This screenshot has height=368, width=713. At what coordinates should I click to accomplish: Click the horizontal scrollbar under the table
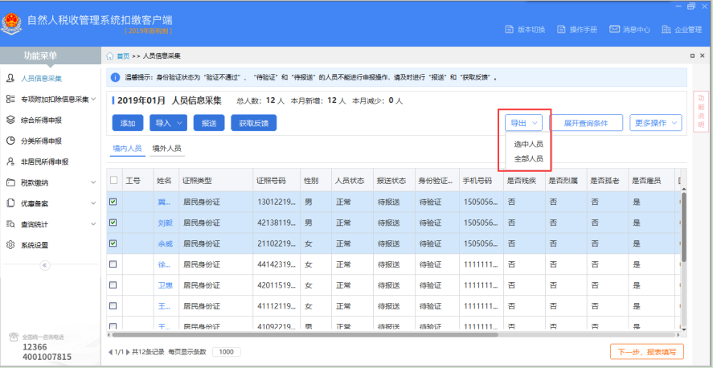click(305, 335)
